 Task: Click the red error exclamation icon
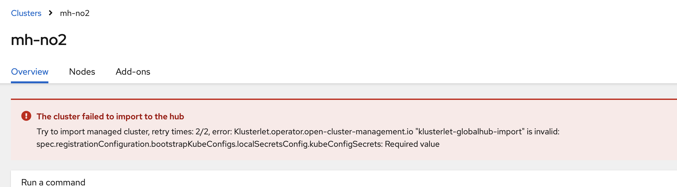tap(26, 116)
